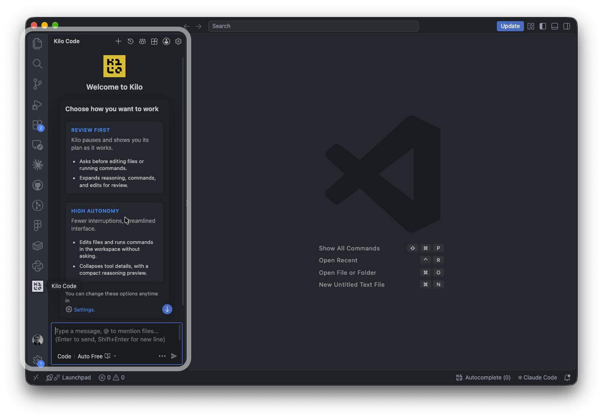Send the message with the paper plane icon
Screen dimensions: 603x419
tap(174, 356)
